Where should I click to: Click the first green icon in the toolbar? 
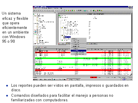(x=66, y=11)
